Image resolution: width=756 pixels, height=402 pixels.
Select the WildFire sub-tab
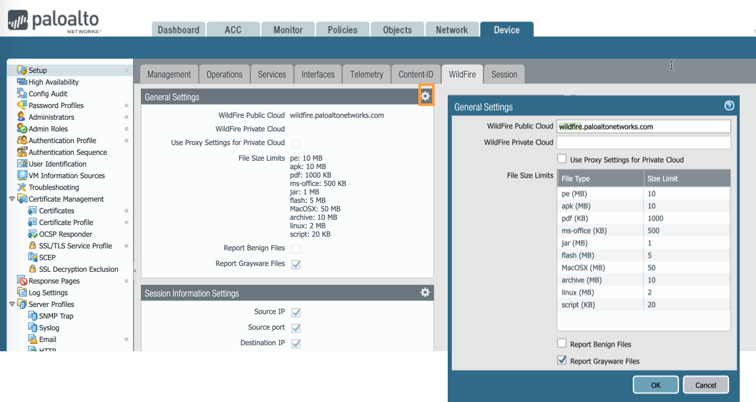462,74
